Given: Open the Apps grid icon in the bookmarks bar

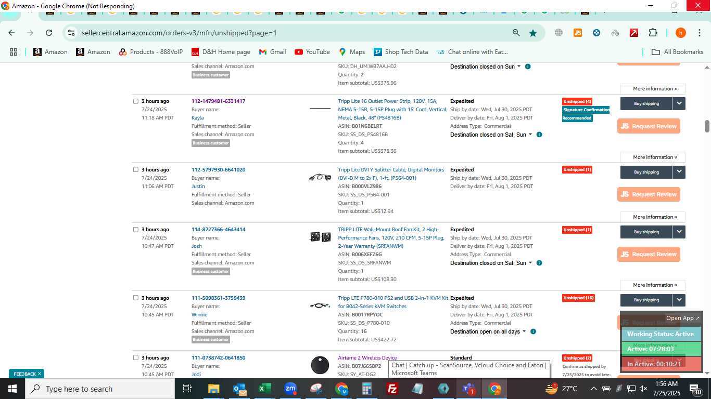Looking at the screenshot, I should [14, 52].
